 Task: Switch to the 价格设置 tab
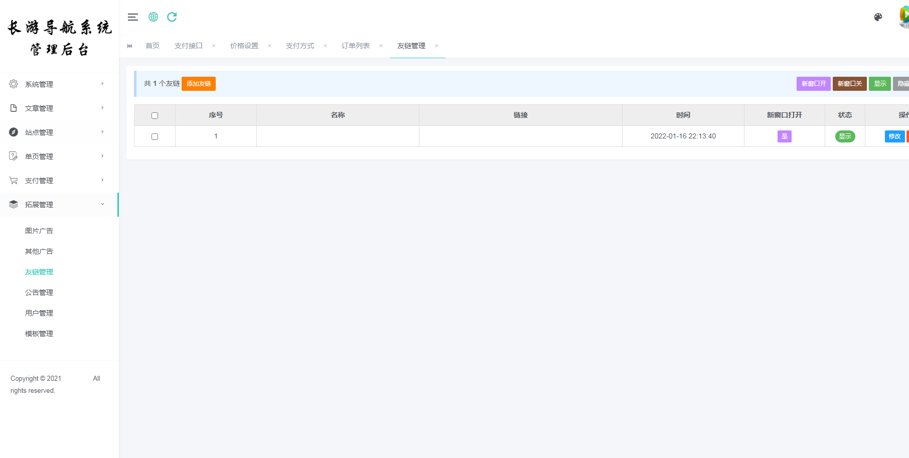tap(244, 46)
